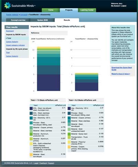Click the Aluminum primary legend swatch
The height and width of the screenshot is (167, 138).
pyautogui.click(x=31, y=139)
